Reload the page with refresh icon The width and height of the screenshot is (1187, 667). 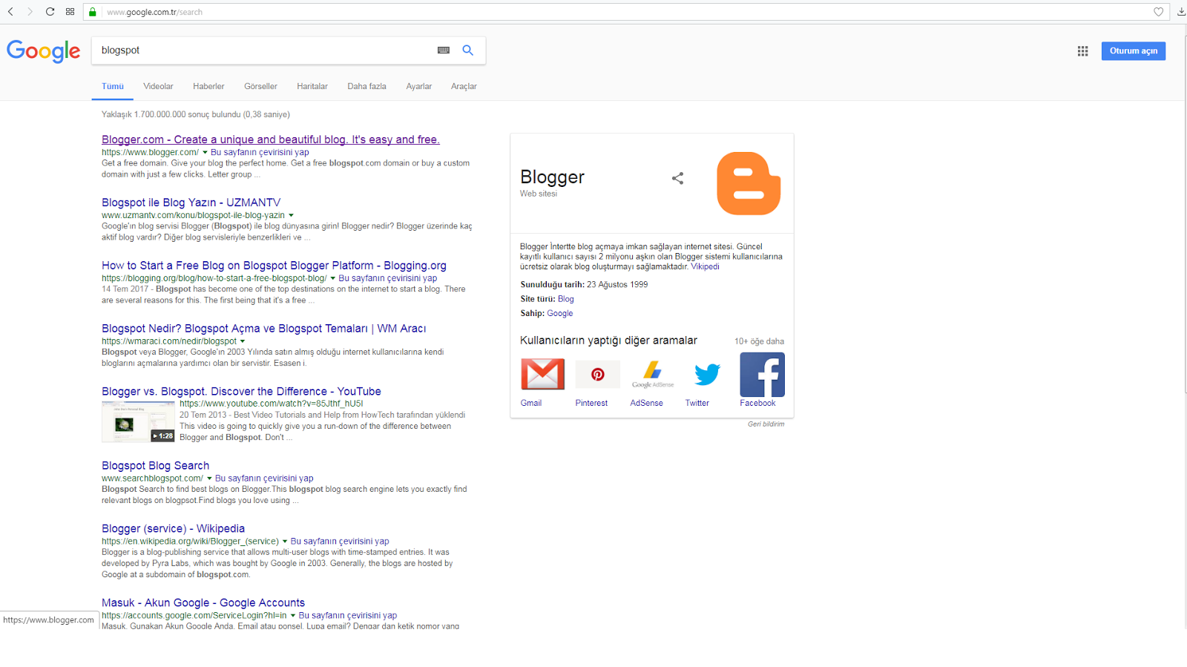point(50,12)
